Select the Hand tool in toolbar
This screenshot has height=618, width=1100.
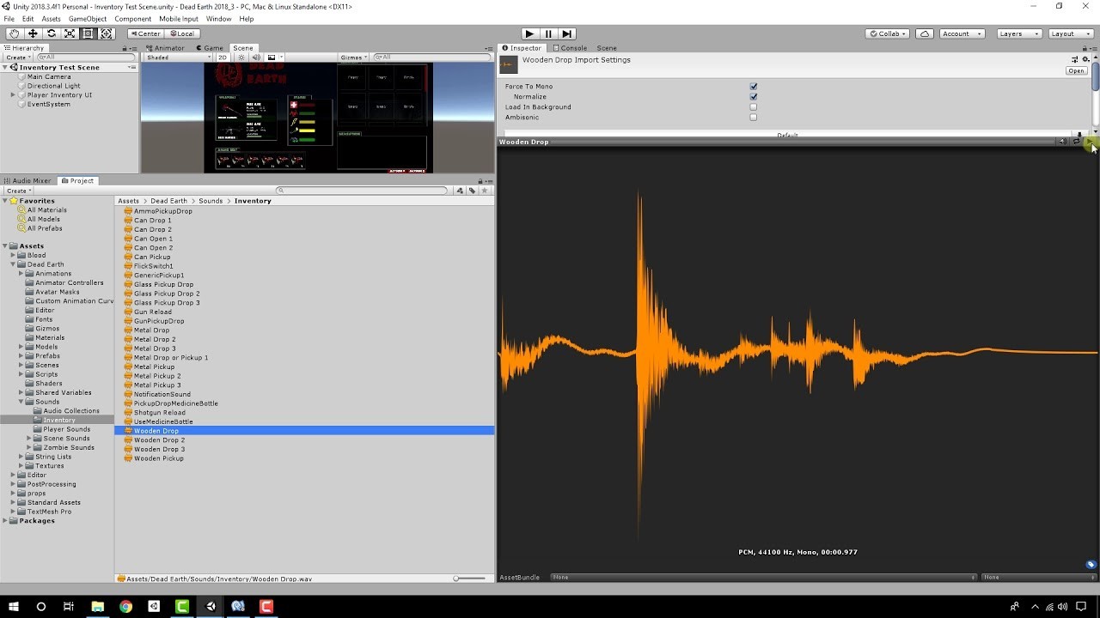(14, 33)
